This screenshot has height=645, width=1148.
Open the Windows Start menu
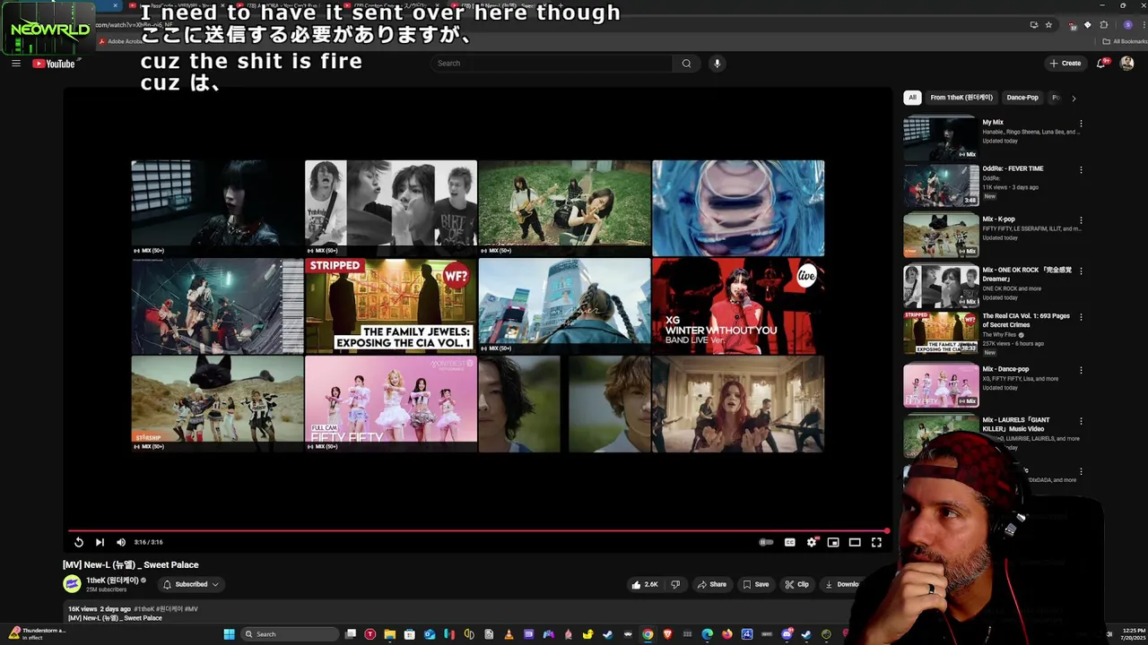tap(229, 634)
